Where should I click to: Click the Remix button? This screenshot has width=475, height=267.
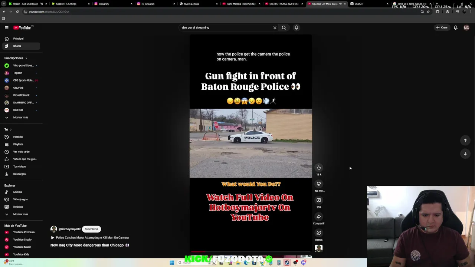click(x=318, y=233)
